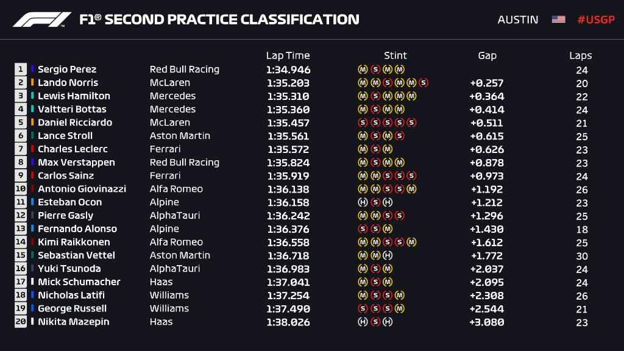This screenshot has height=351, width=624.
Task: Click the F1 logo
Action: pos(41,19)
